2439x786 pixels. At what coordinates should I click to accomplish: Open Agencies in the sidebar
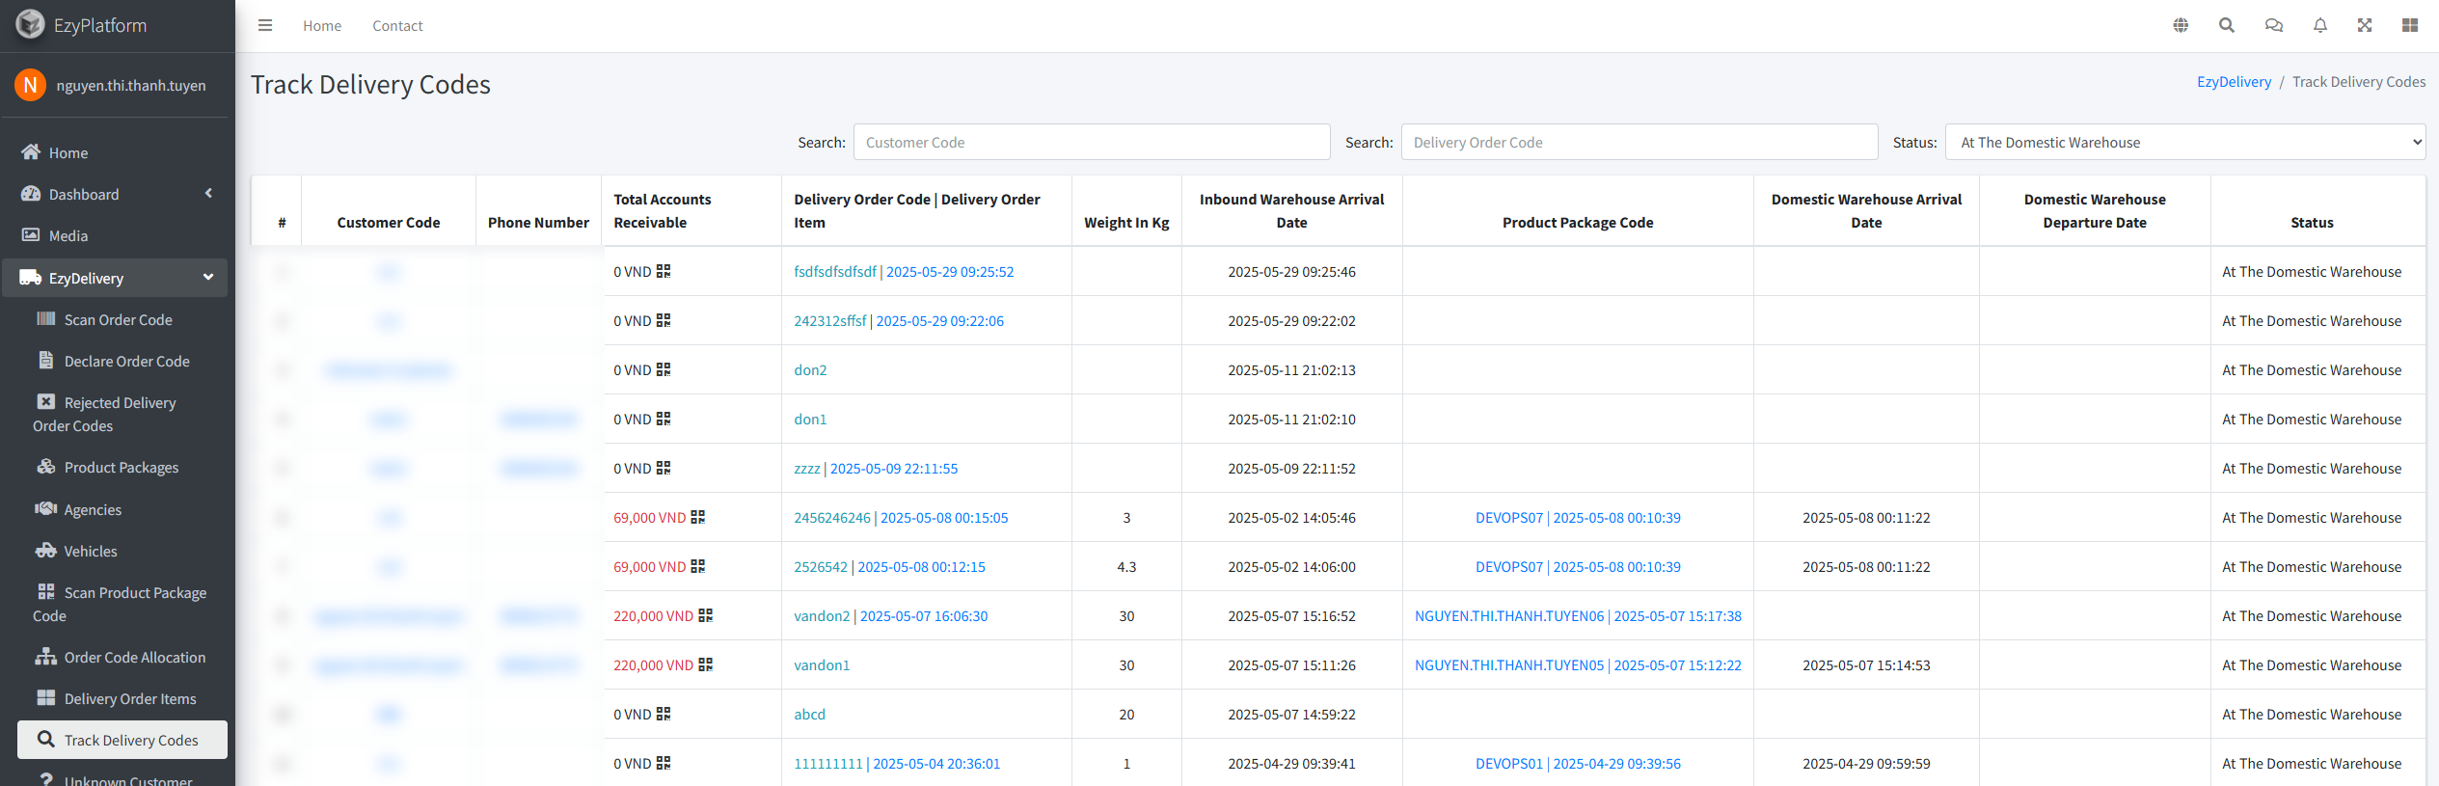tap(122, 509)
